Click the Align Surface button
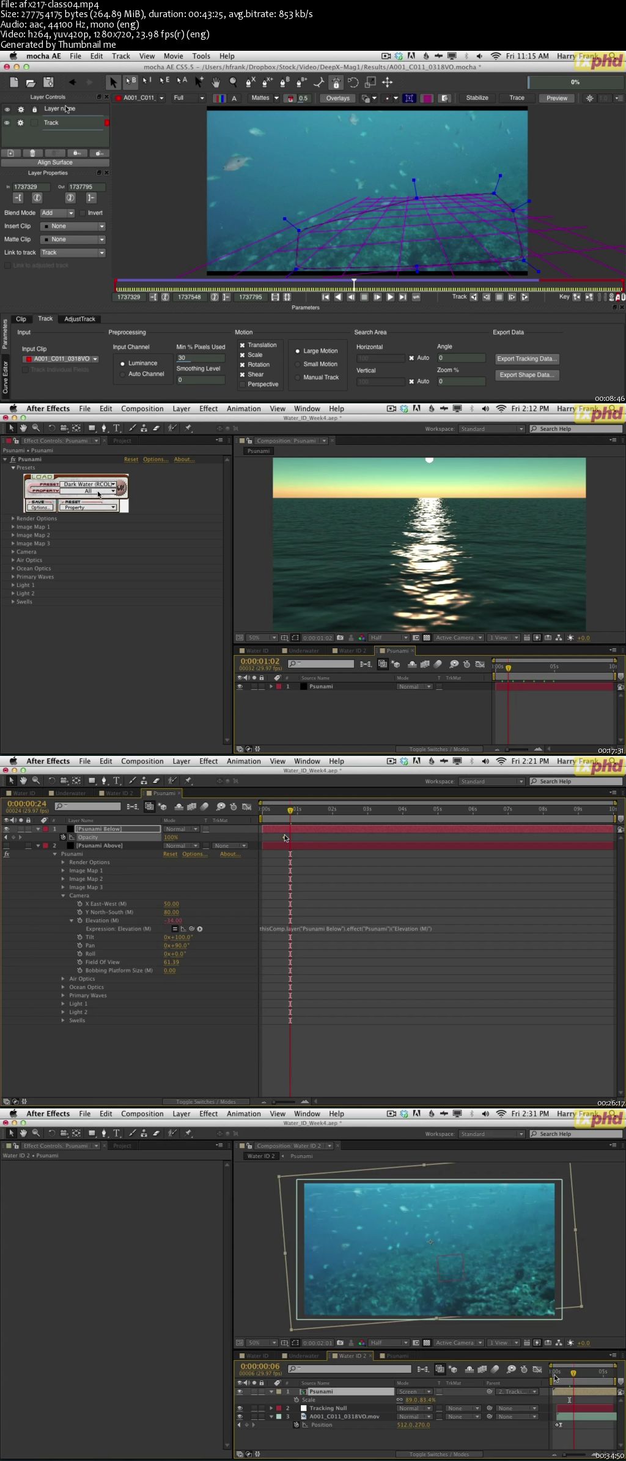Screen dimensions: 626x1461 pyautogui.click(x=55, y=163)
